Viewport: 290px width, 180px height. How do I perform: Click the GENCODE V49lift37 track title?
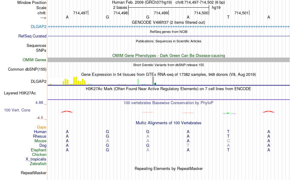(168, 22)
